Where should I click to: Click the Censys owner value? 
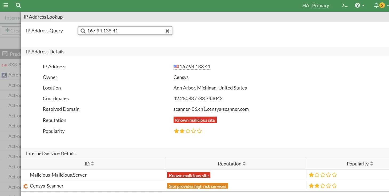point(181,77)
